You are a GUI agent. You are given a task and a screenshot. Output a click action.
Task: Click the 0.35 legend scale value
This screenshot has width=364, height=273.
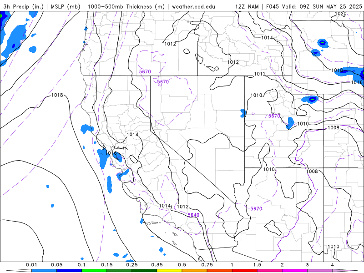157,265
